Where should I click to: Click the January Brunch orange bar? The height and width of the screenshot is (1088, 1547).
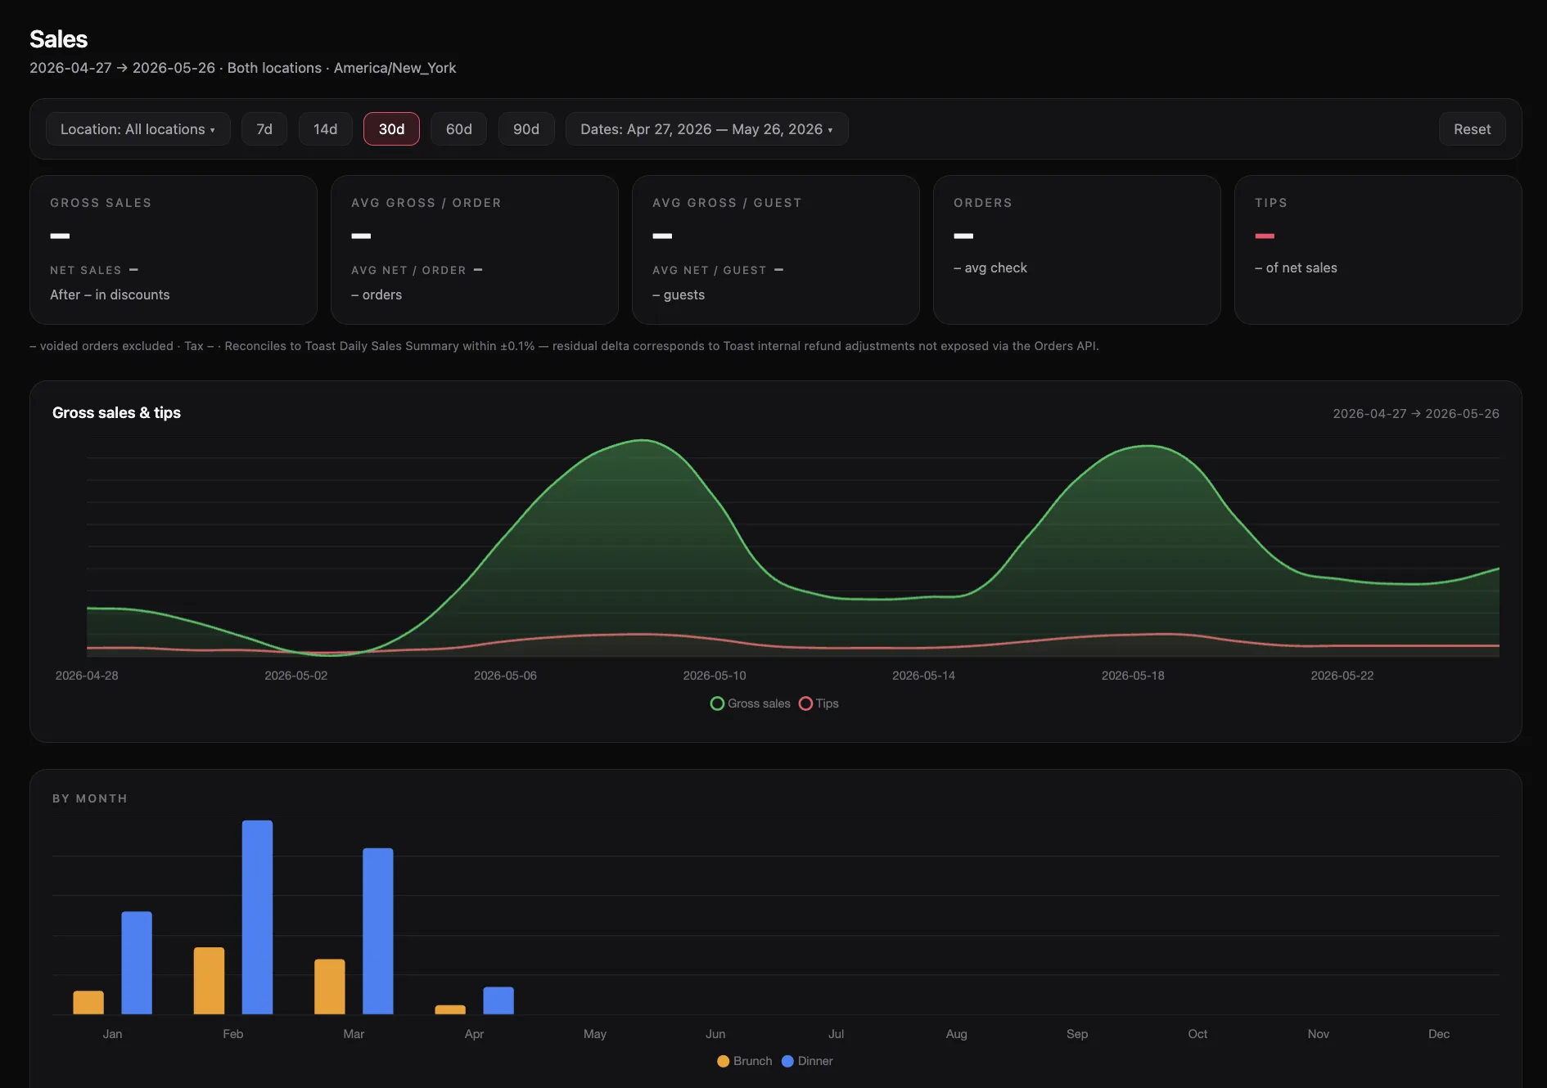(88, 1003)
